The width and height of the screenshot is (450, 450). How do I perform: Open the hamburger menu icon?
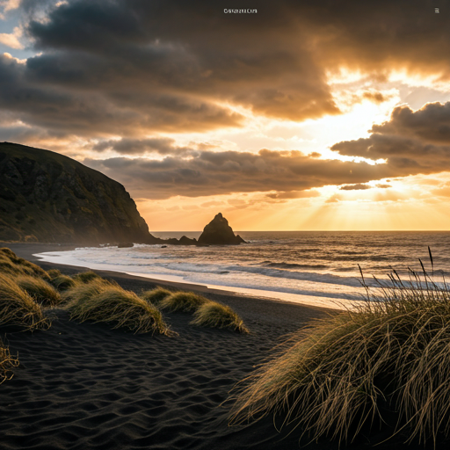point(437,11)
